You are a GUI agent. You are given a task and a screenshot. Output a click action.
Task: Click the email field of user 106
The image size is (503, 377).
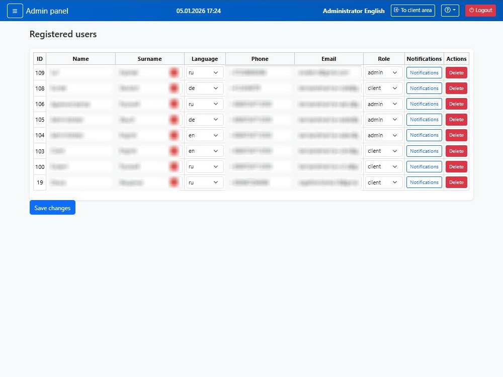click(329, 104)
